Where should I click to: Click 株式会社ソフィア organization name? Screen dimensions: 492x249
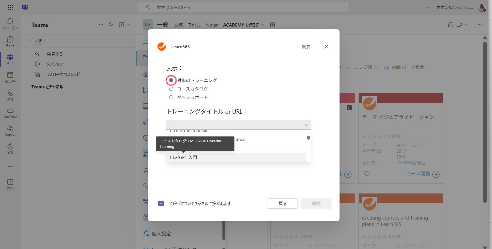pyautogui.click(x=455, y=7)
